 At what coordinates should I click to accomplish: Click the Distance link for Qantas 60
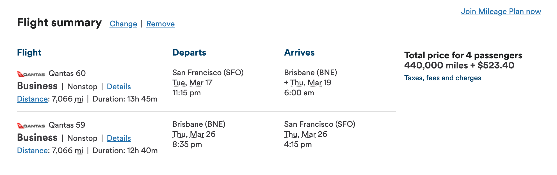coord(32,99)
